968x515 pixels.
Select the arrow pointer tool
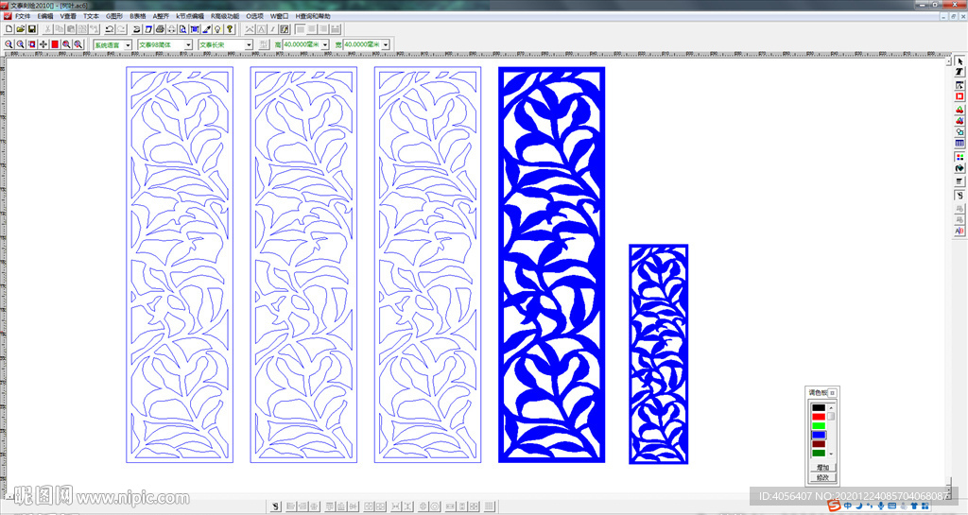pos(959,61)
